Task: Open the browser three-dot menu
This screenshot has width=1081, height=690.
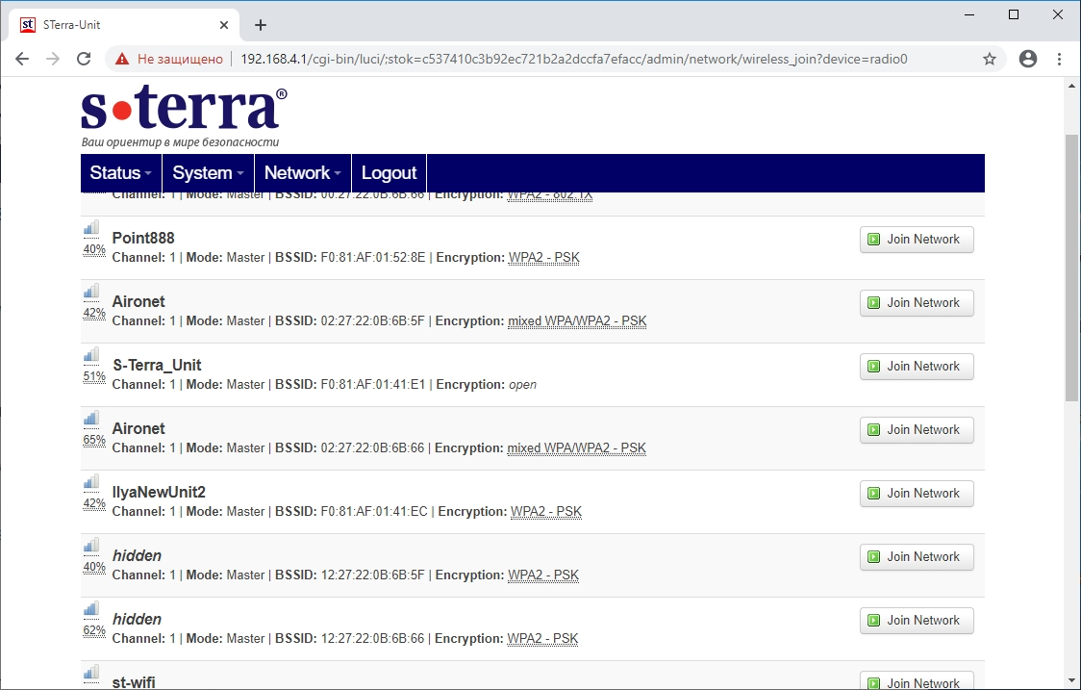Action: (x=1060, y=59)
